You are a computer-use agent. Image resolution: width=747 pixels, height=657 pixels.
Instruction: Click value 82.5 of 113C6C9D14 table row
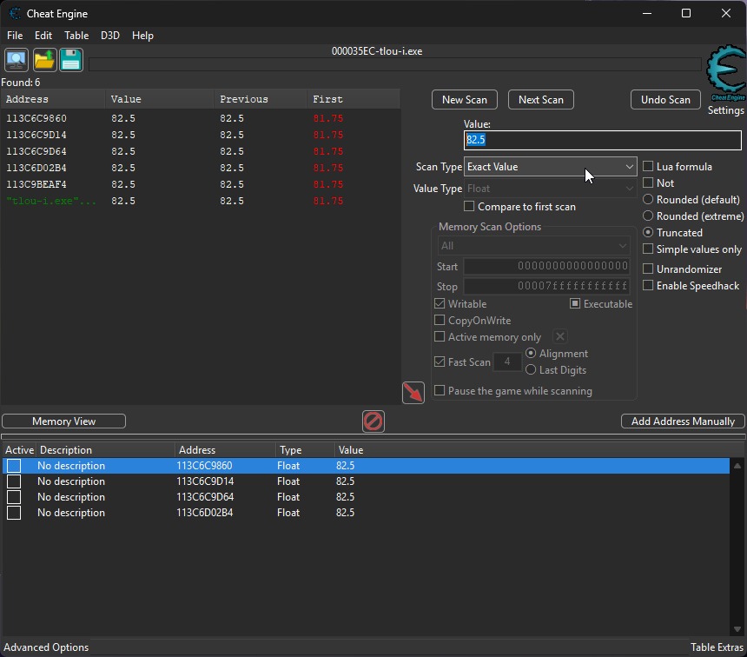(x=346, y=481)
